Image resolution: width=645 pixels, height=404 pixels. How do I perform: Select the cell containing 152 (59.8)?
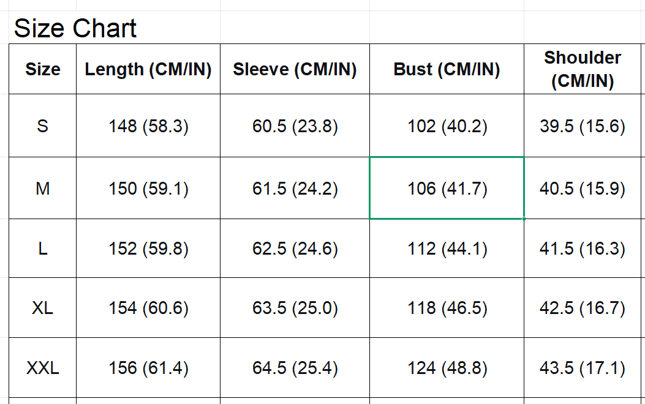pyautogui.click(x=148, y=249)
